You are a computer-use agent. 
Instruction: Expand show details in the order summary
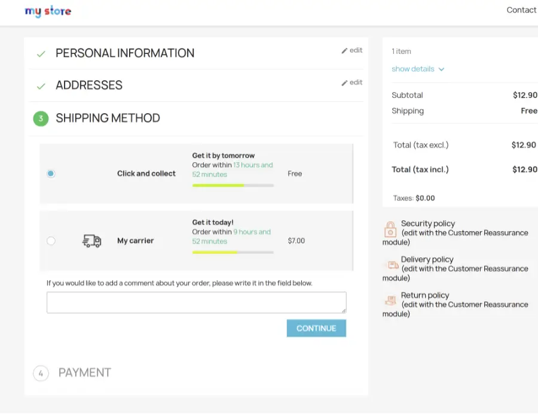(x=412, y=69)
